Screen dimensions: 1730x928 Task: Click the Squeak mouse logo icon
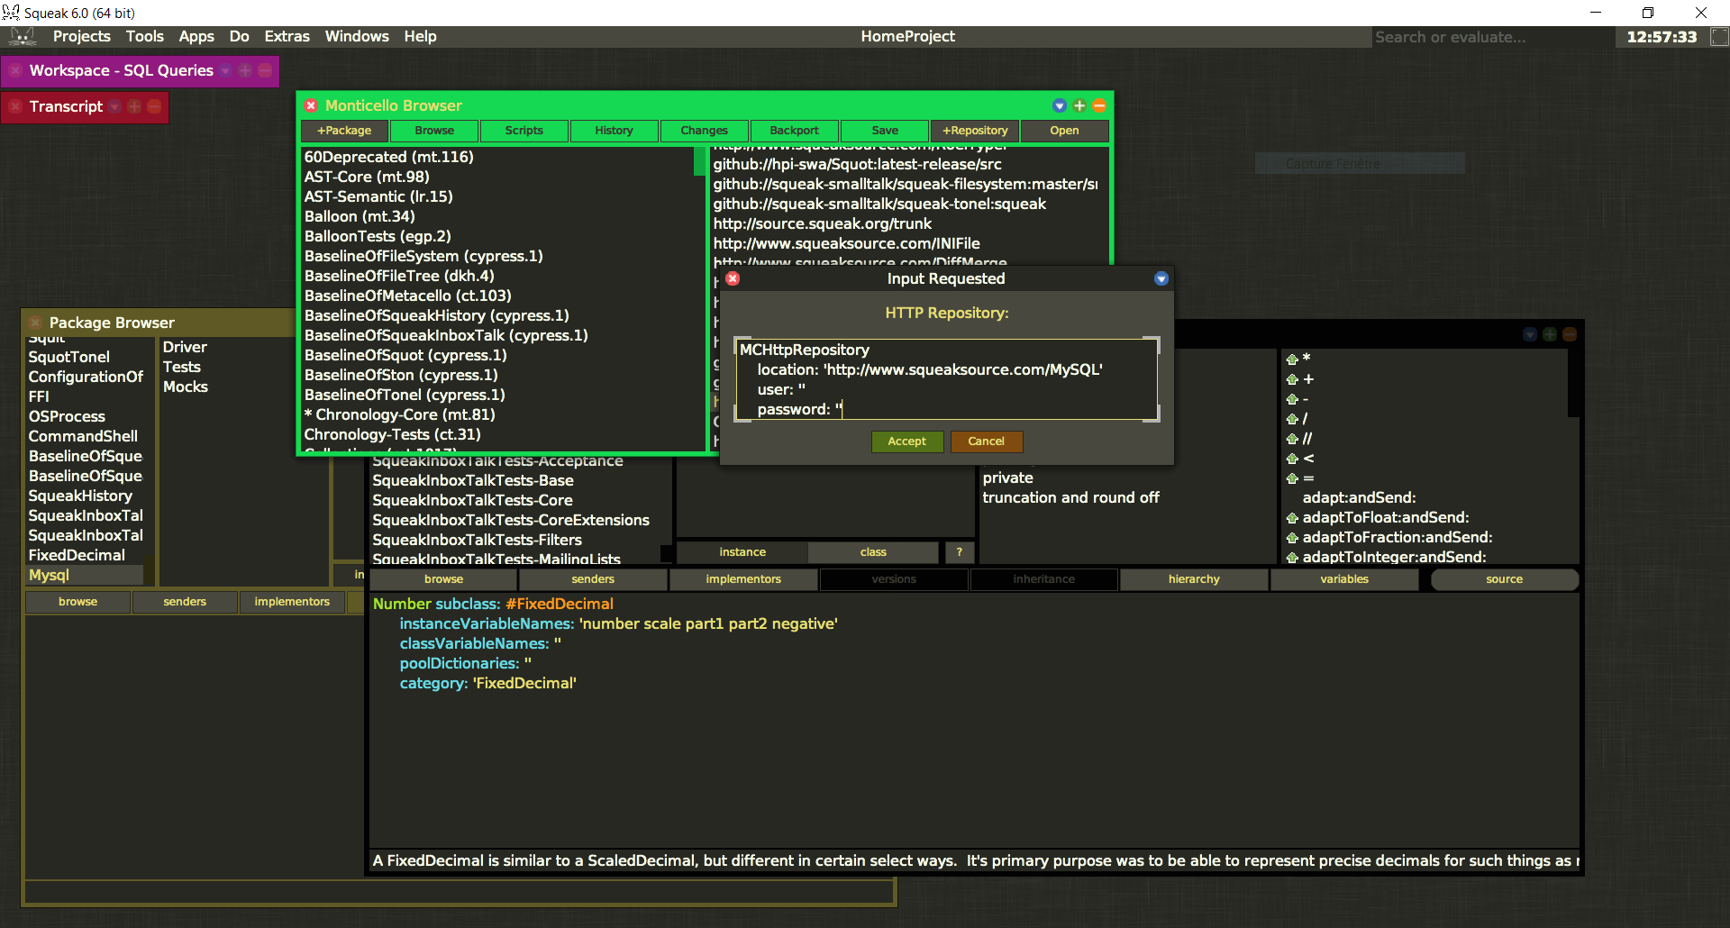pos(22,36)
